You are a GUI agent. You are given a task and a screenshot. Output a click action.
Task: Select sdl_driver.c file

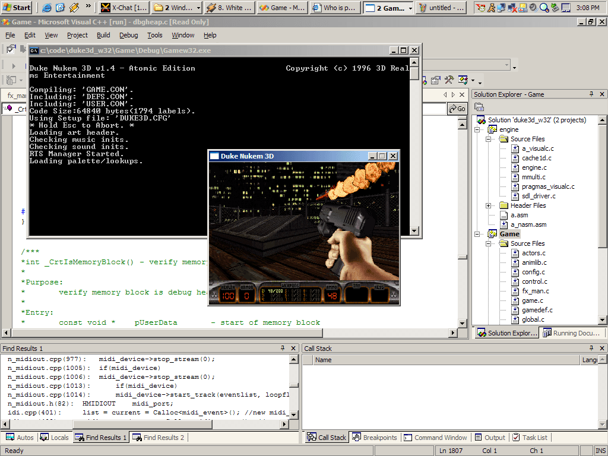538,196
